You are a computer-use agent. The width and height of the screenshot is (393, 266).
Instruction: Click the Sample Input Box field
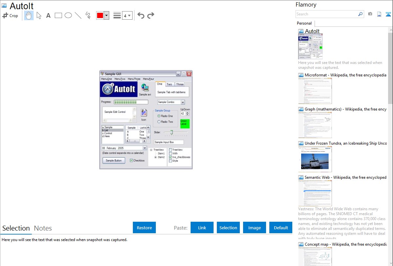pyautogui.click(x=169, y=142)
